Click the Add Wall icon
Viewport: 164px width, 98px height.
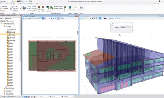(39, 7)
